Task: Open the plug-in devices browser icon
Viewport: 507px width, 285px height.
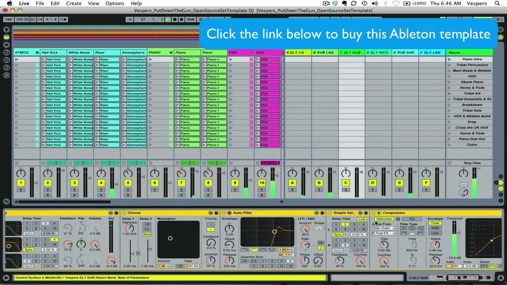Action: 6,45
